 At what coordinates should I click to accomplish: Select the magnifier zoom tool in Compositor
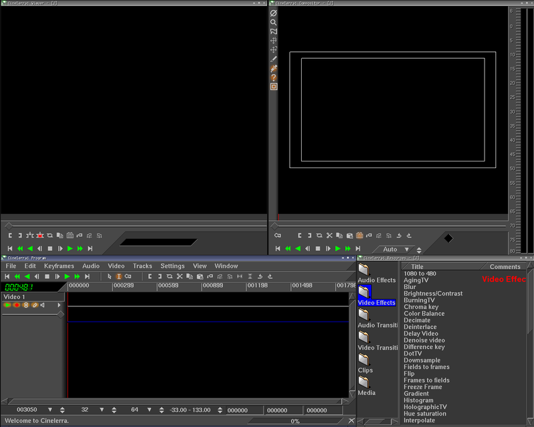pyautogui.click(x=274, y=22)
